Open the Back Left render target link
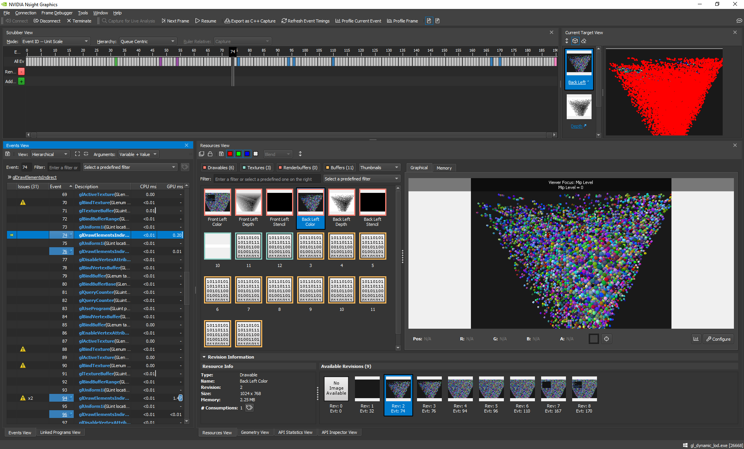 577,82
